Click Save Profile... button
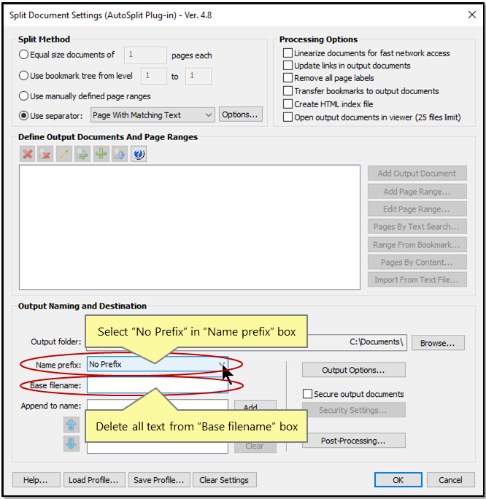 [159, 480]
